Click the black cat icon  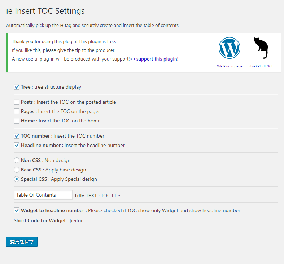click(261, 48)
